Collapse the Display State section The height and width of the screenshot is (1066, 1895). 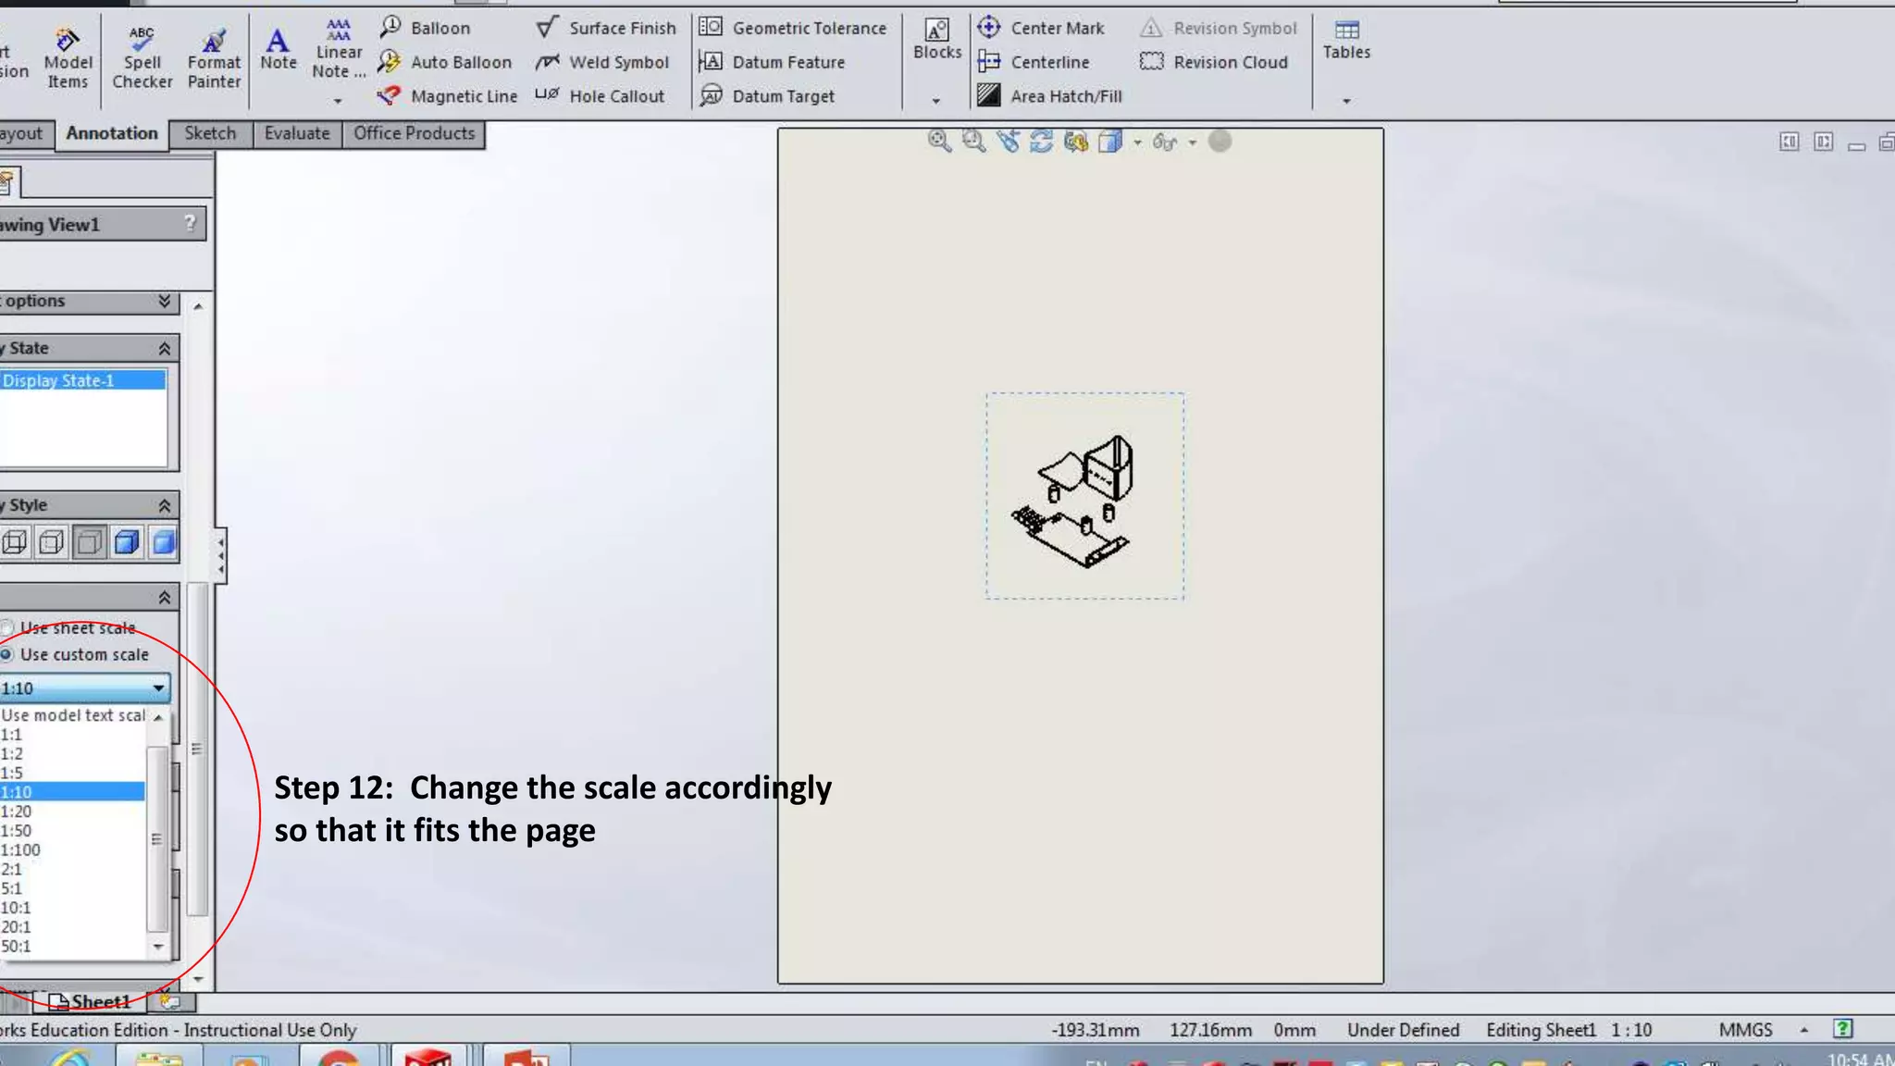click(x=164, y=349)
